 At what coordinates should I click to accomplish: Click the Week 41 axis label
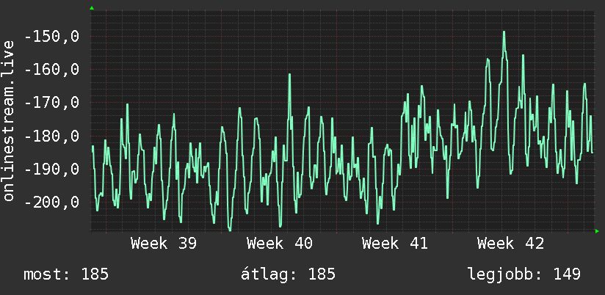pyautogui.click(x=395, y=244)
